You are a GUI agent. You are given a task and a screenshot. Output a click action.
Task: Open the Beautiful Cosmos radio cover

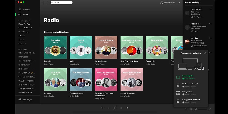(x=132, y=80)
